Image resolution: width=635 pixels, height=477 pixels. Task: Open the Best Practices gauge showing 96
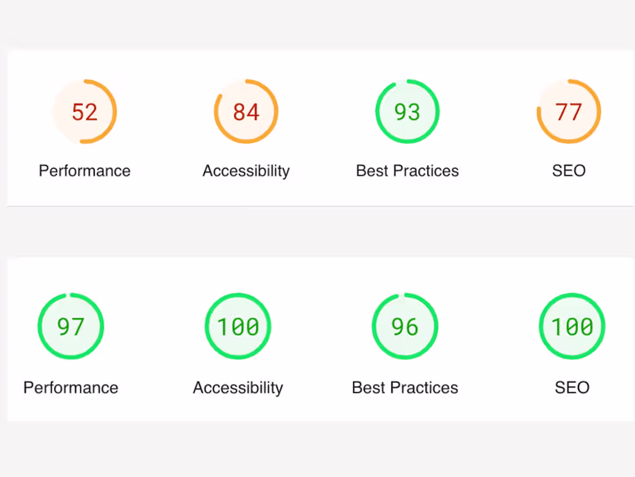point(405,327)
